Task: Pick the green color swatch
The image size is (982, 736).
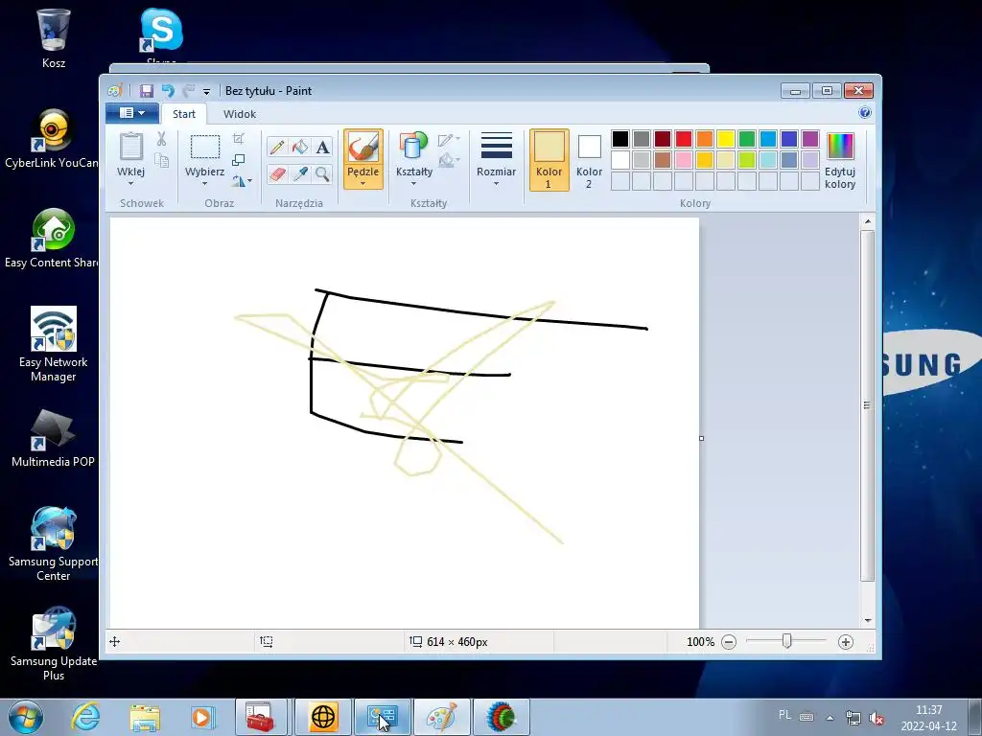Action: tap(746, 138)
